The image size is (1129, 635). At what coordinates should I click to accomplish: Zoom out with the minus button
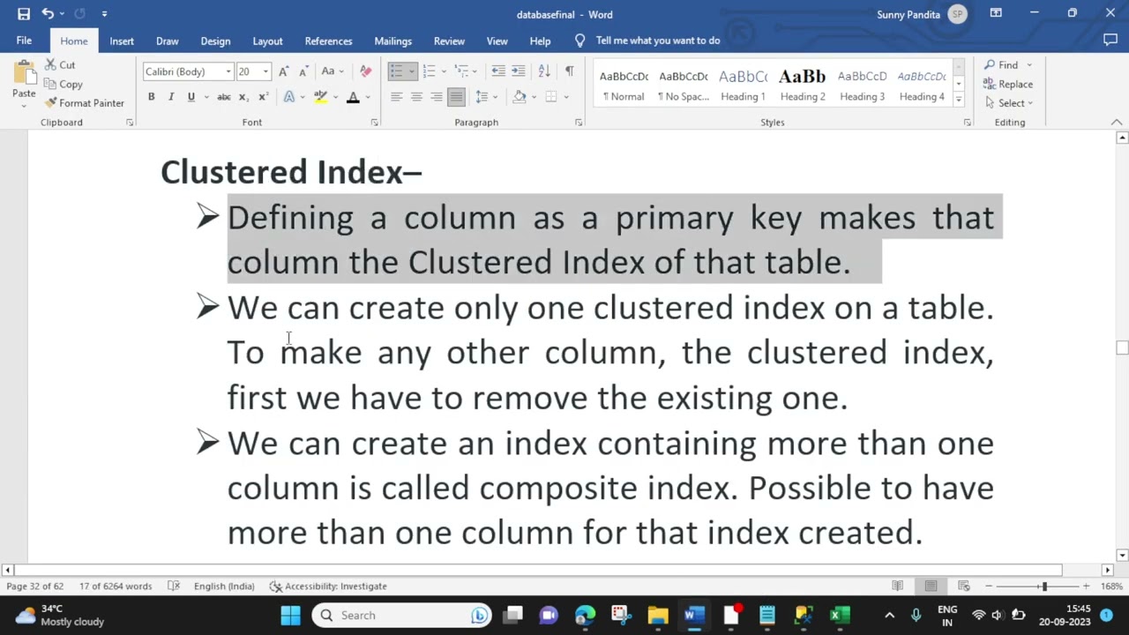(x=989, y=586)
